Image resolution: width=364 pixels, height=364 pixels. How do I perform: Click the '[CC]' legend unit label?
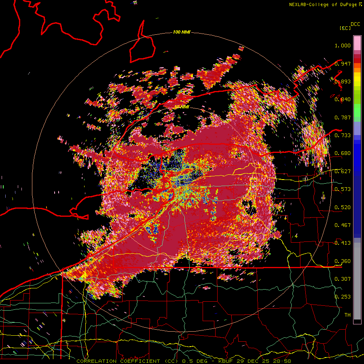(x=345, y=28)
